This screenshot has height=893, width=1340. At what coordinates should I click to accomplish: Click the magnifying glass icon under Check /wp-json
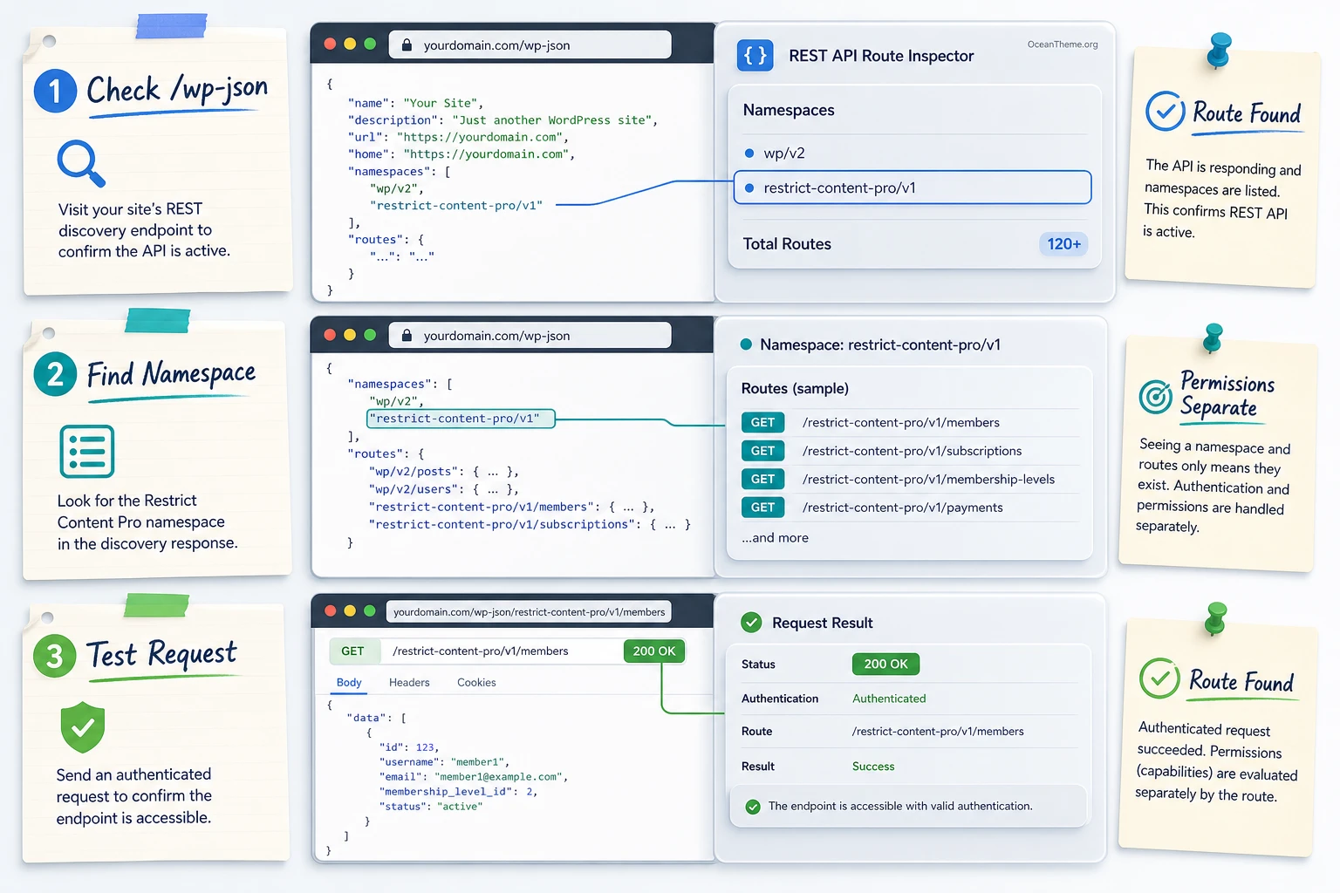pos(81,163)
